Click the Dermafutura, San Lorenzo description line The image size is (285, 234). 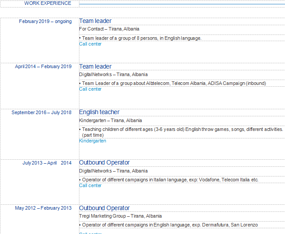[x=169, y=225]
